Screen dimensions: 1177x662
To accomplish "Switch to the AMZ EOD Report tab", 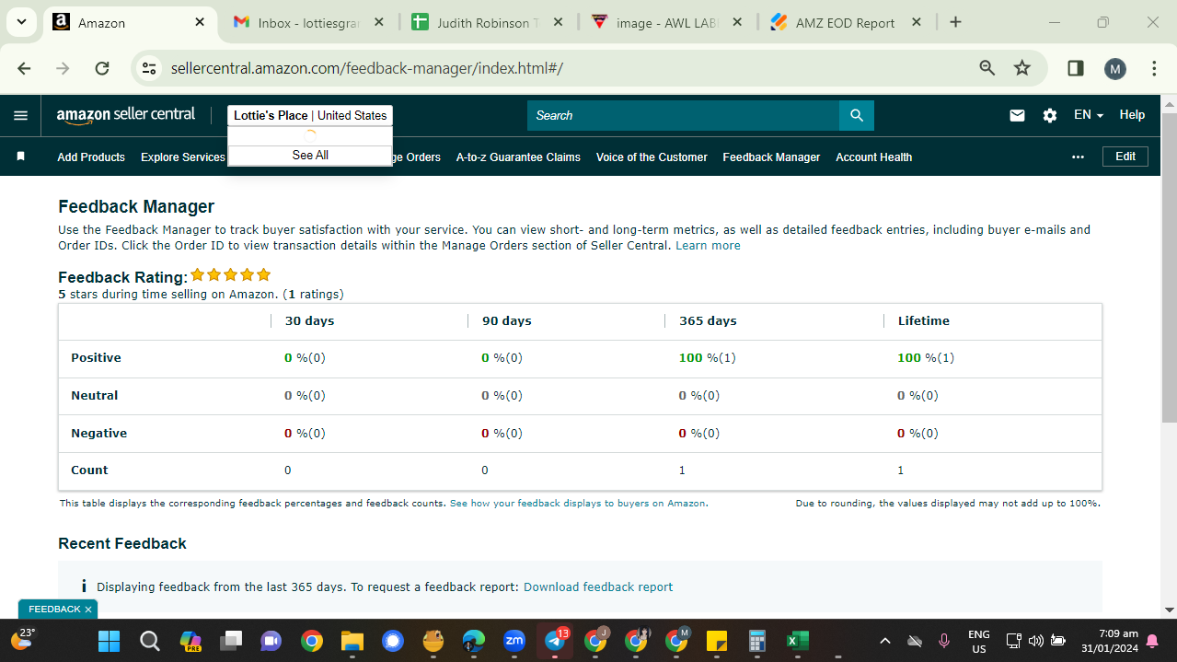I will pyautogui.click(x=847, y=23).
